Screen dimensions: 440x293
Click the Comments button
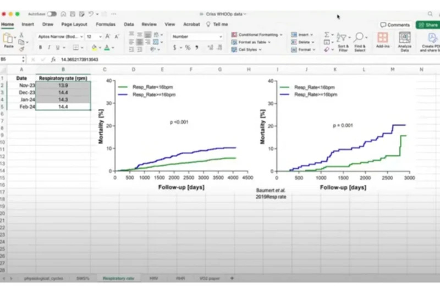395,25
